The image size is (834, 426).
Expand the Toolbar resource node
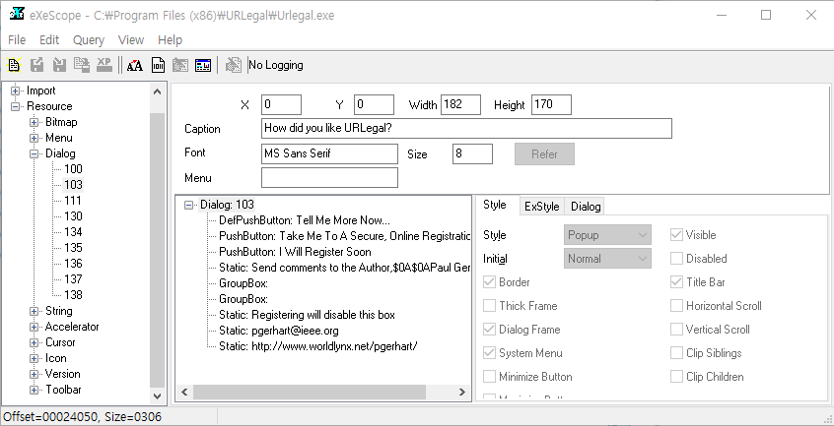pyautogui.click(x=35, y=390)
